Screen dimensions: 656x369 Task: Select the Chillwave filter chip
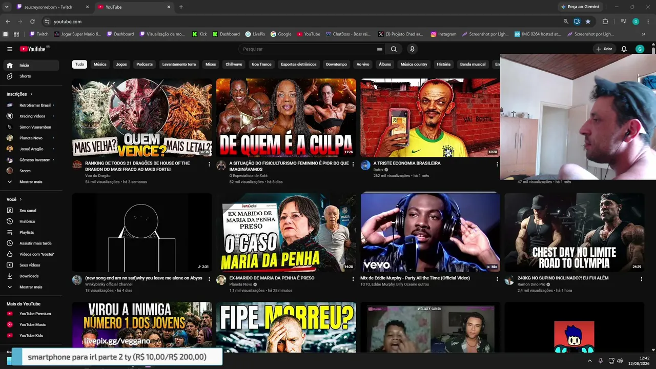coord(234,65)
